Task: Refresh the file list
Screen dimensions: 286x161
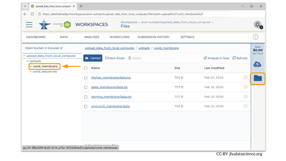Action: tap(240, 58)
